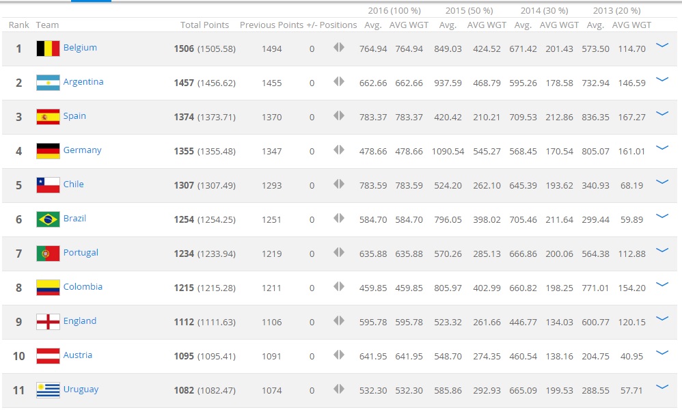This screenshot has height=410, width=682.
Task: Click the 2016 (100 %) header
Action: point(394,10)
